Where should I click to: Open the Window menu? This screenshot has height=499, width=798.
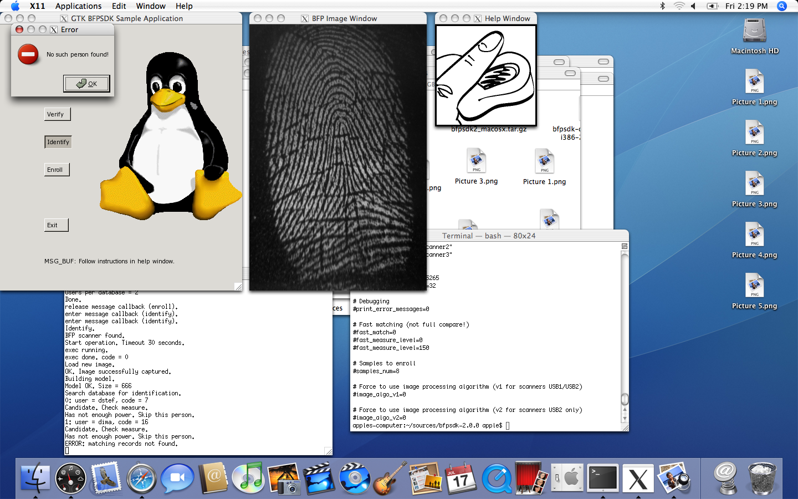coord(151,6)
